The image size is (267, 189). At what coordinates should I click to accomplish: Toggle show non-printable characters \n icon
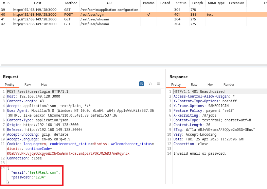tap(150, 84)
